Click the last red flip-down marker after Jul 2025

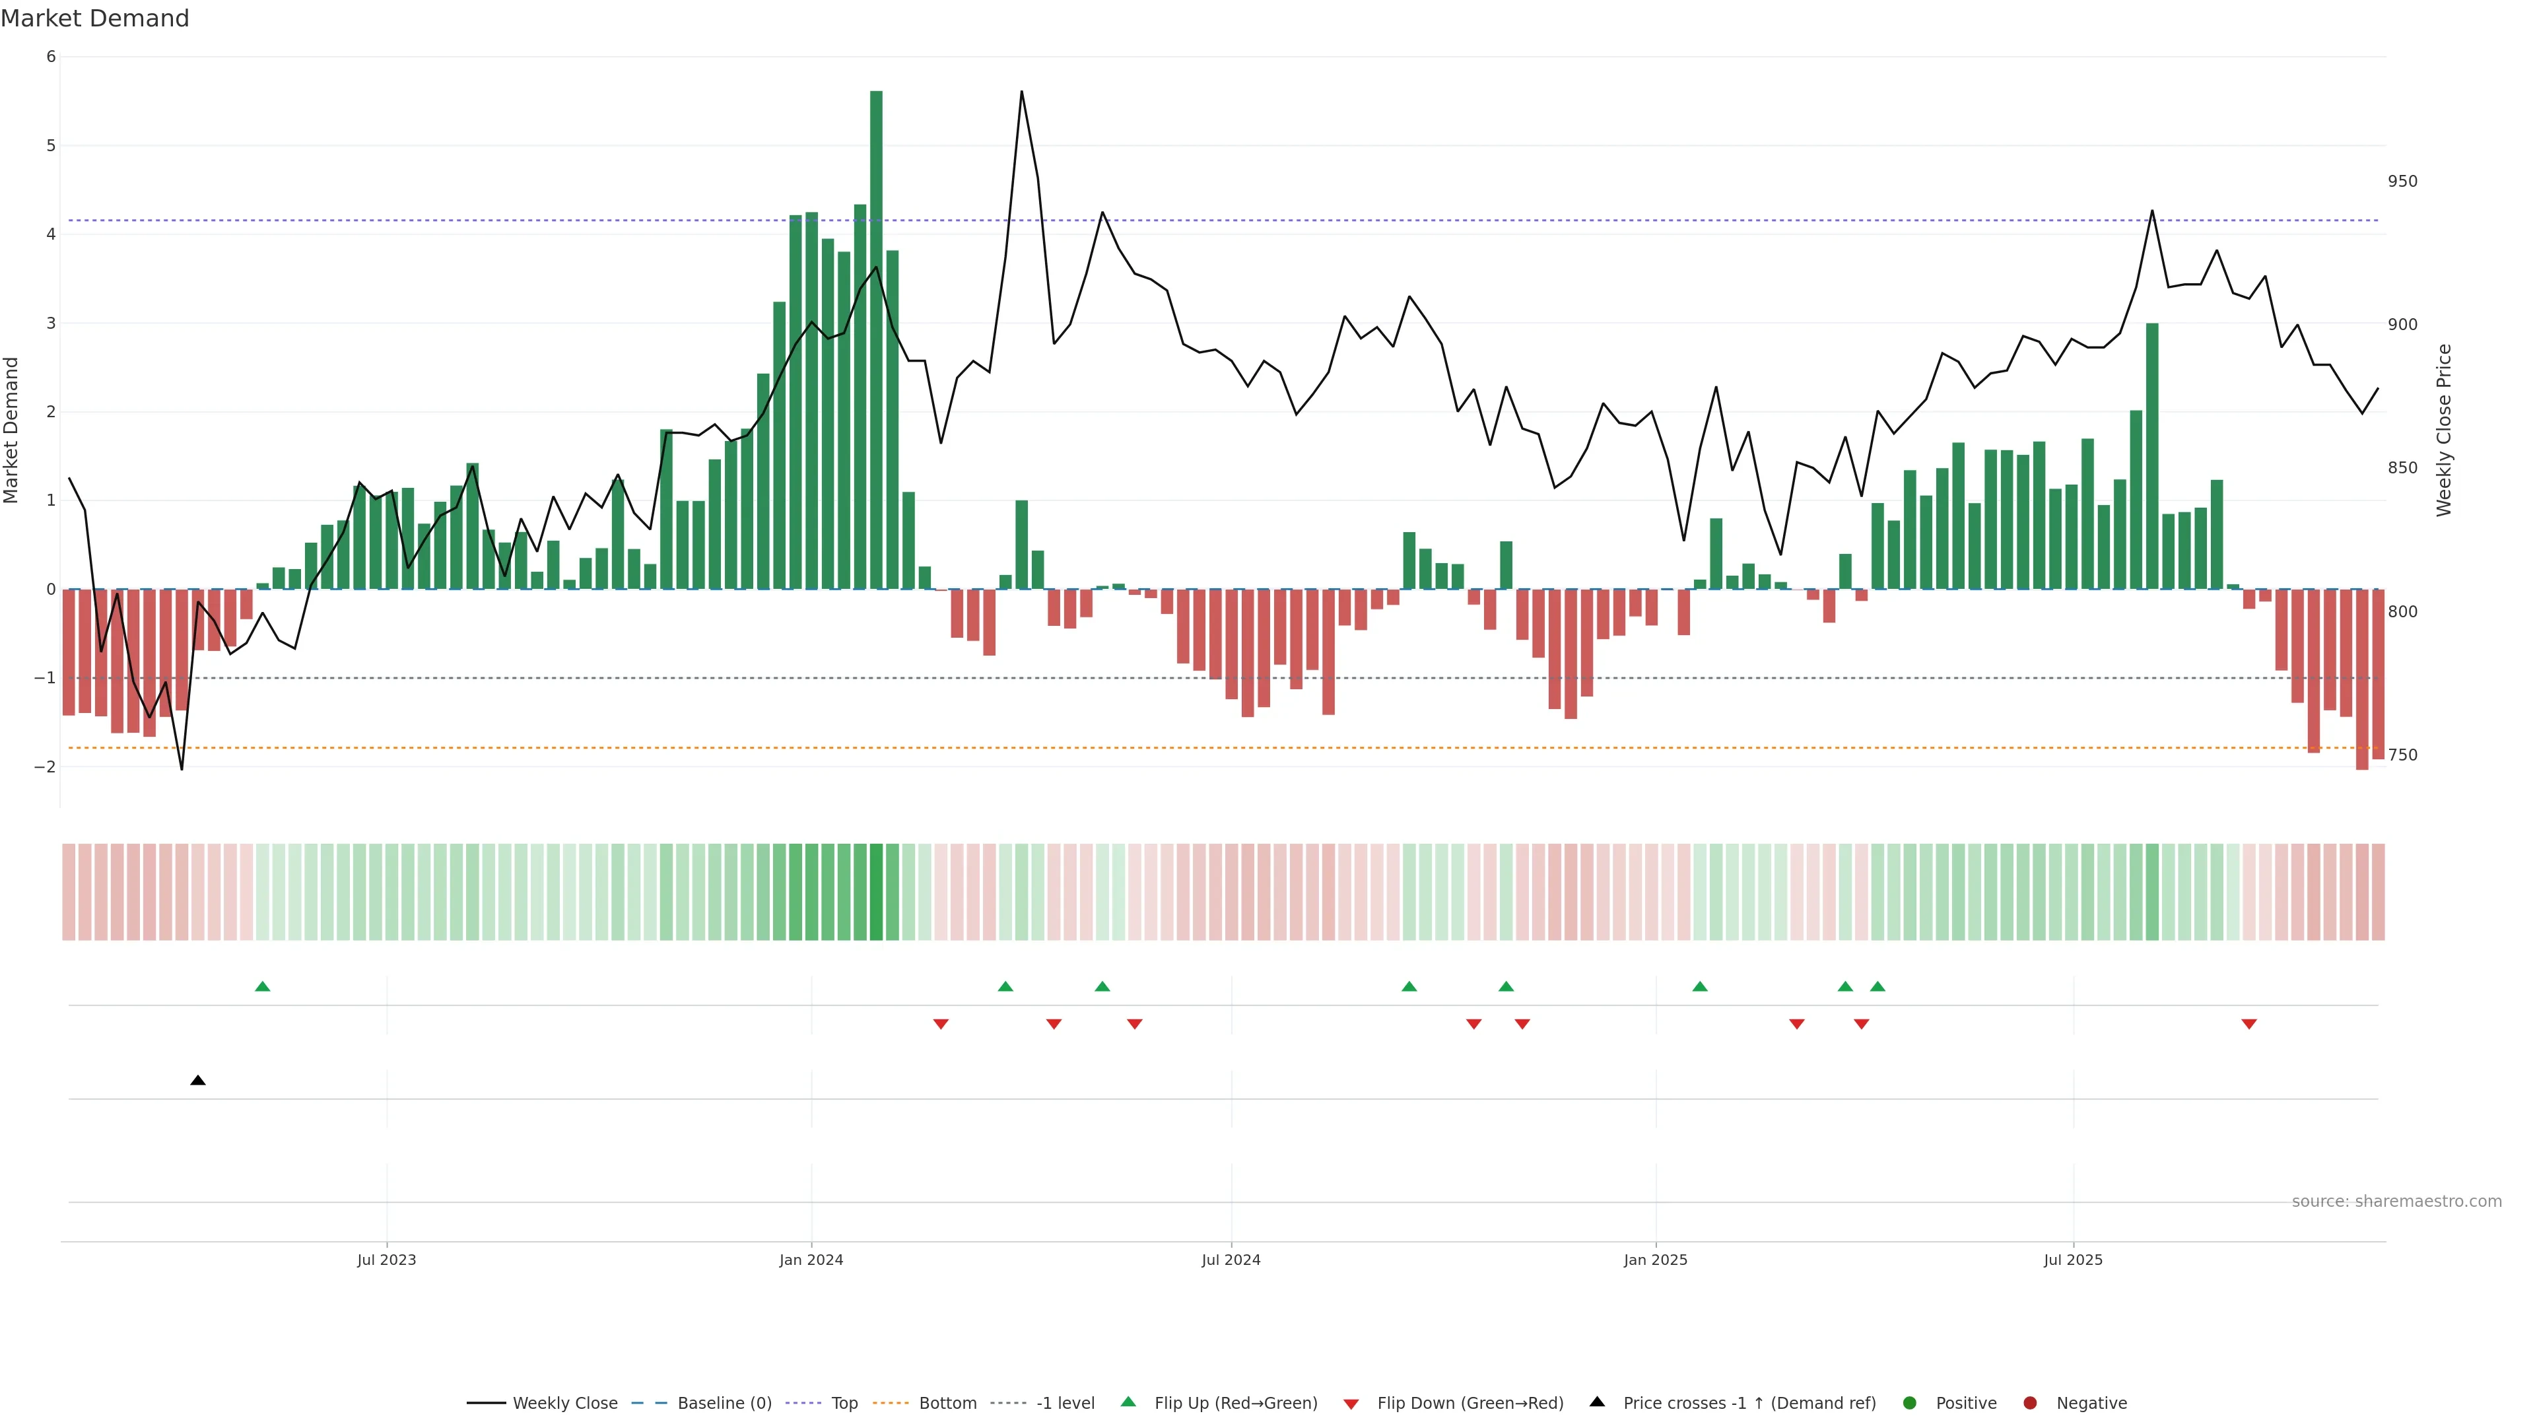tap(2248, 1025)
